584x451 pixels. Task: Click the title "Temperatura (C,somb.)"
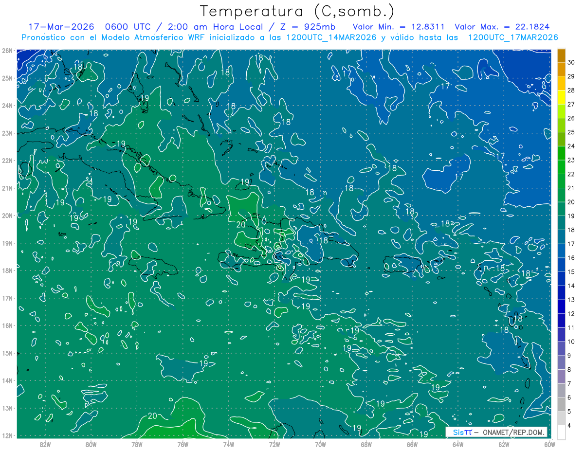297,11
